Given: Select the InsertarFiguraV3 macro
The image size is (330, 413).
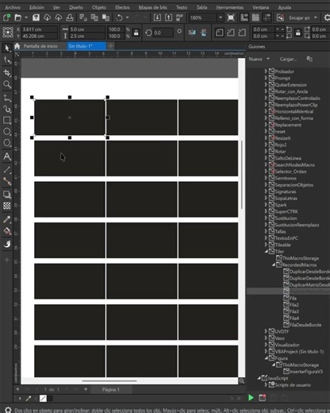Looking at the screenshot, I should [306, 372].
